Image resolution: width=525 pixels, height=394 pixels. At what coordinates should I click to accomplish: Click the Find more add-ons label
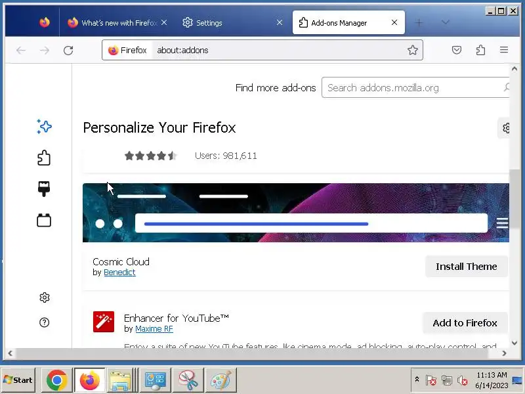point(276,88)
